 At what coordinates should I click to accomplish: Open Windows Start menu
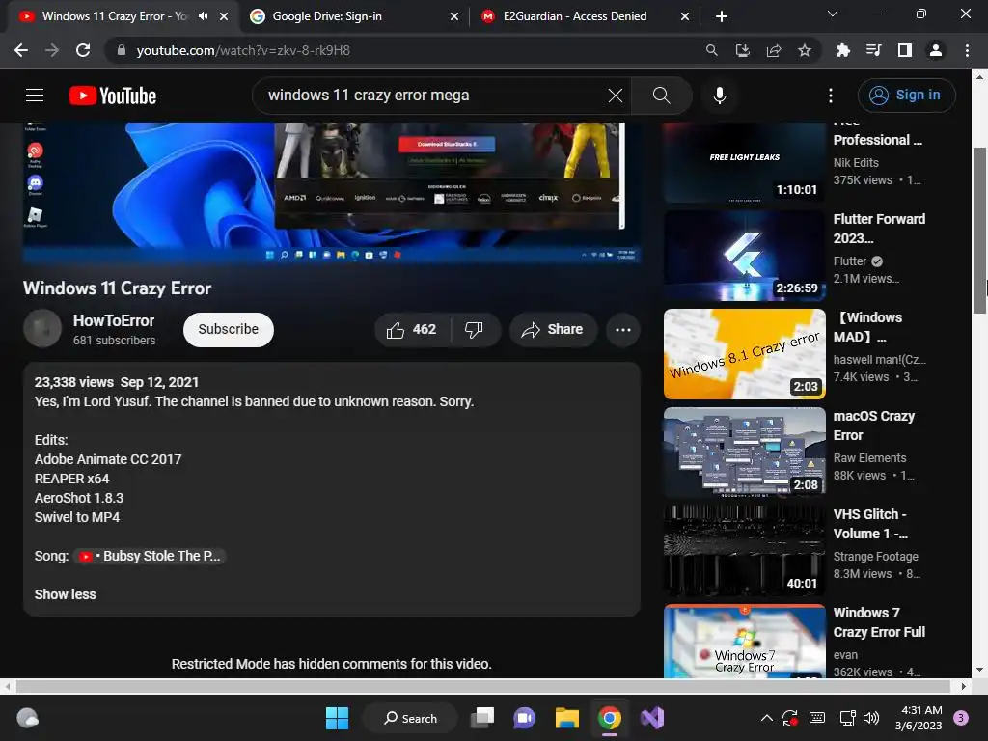337,718
